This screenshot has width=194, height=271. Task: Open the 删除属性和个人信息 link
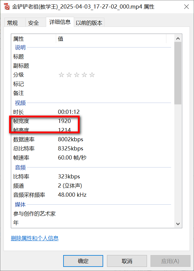tap(35, 238)
